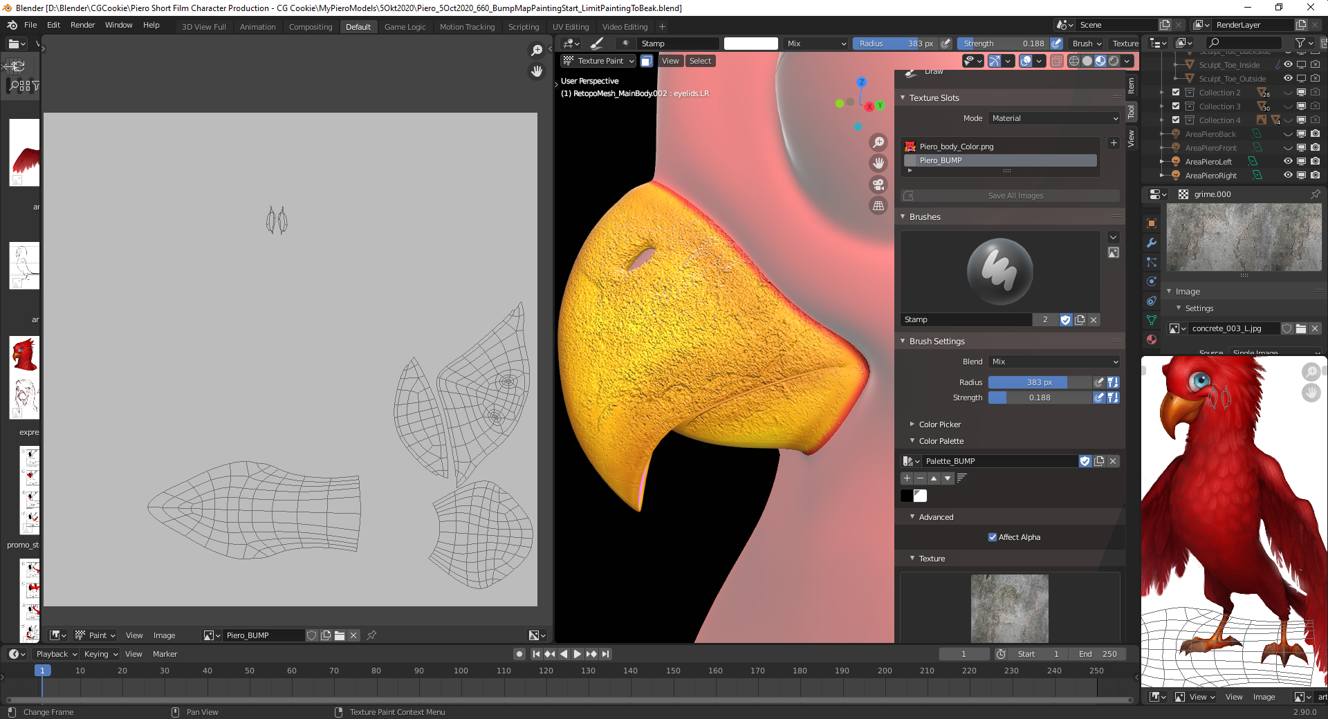The width and height of the screenshot is (1328, 719).
Task: Click the grime.000 texture preview thumbnail
Action: point(1243,237)
